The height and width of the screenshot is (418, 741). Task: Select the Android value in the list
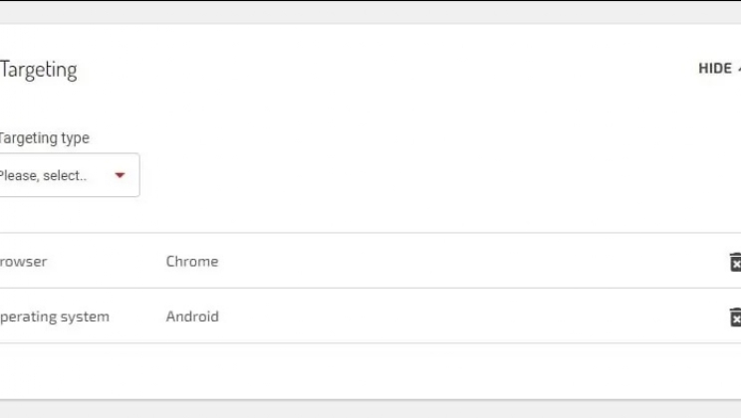point(192,316)
